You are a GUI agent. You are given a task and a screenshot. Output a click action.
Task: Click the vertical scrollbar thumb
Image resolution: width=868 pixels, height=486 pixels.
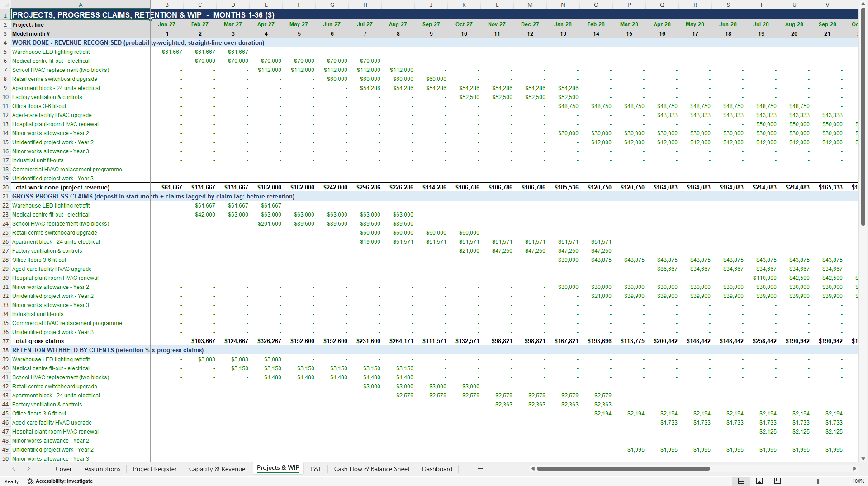[x=863, y=117]
